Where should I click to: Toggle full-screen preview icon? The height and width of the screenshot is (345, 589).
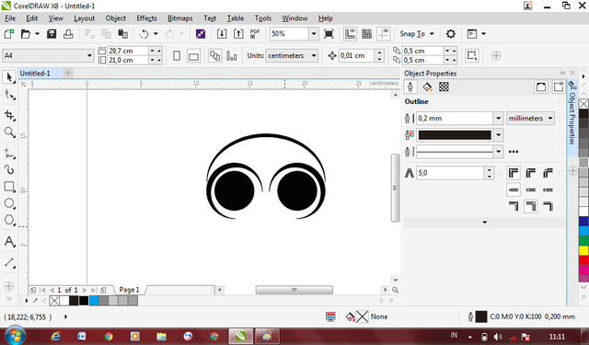[329, 34]
